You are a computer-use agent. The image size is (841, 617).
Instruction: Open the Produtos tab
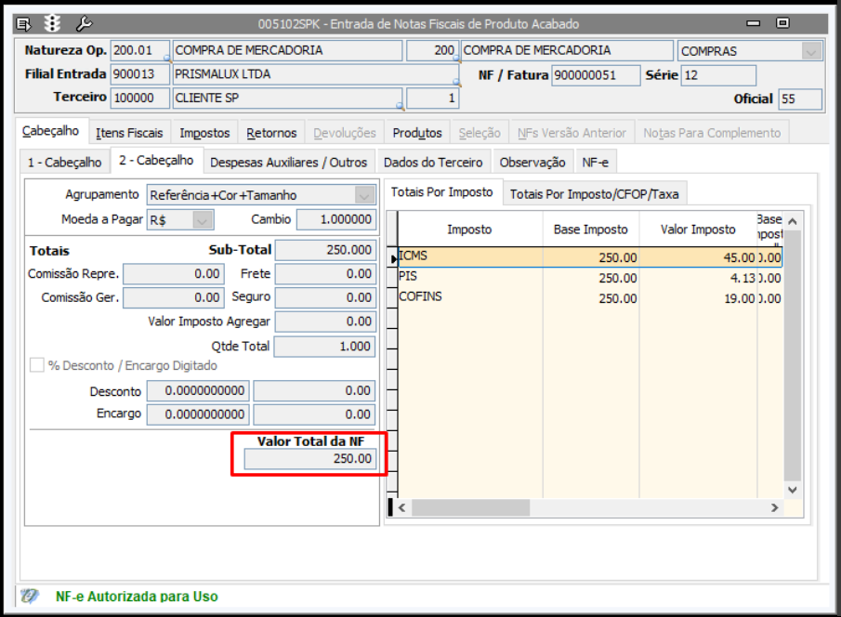point(417,133)
